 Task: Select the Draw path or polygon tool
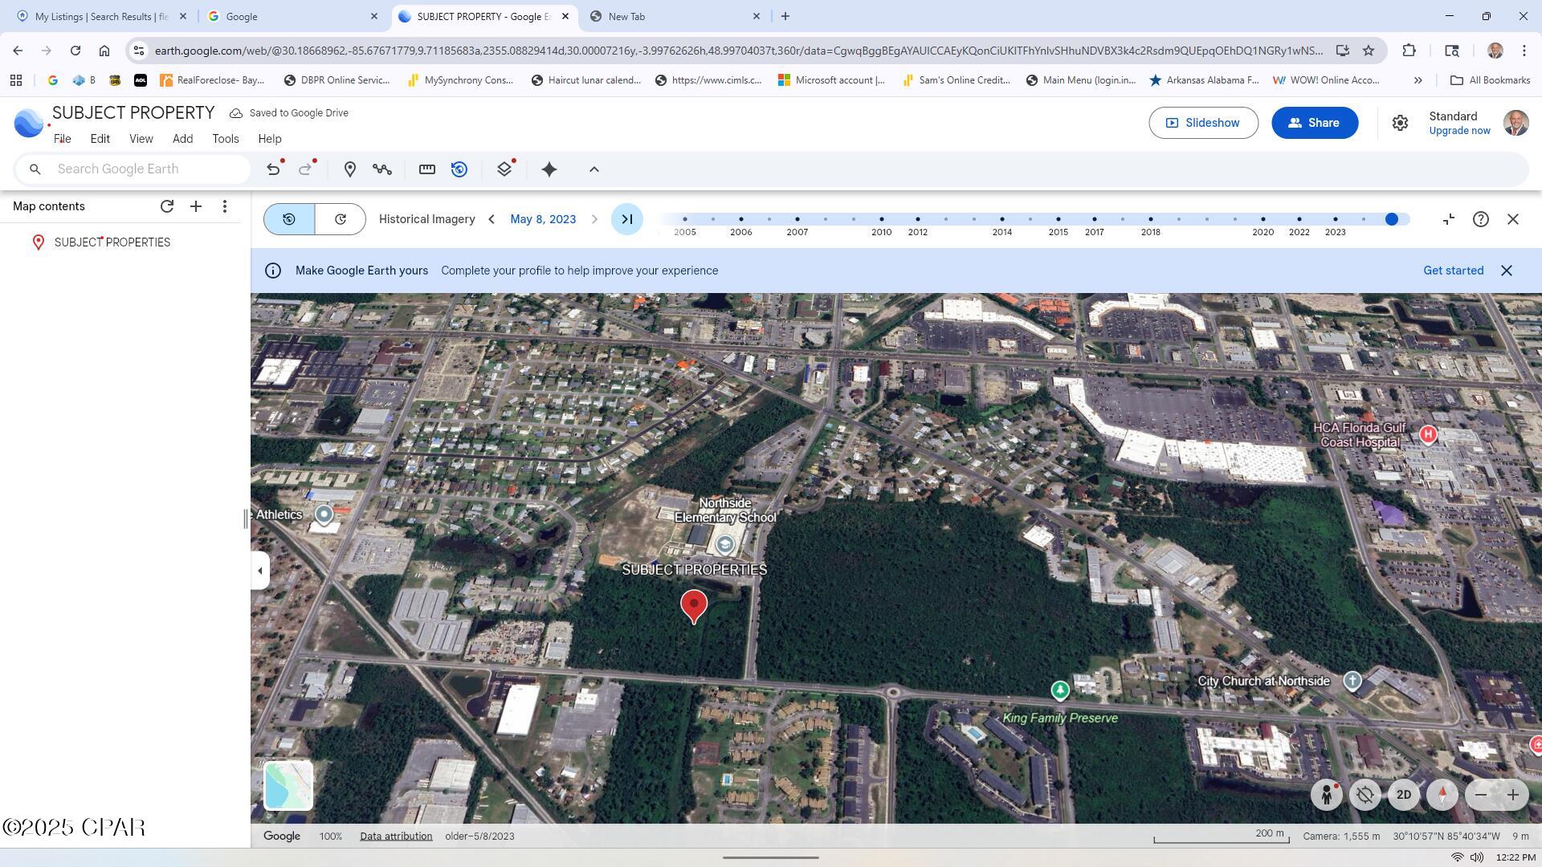tap(382, 169)
